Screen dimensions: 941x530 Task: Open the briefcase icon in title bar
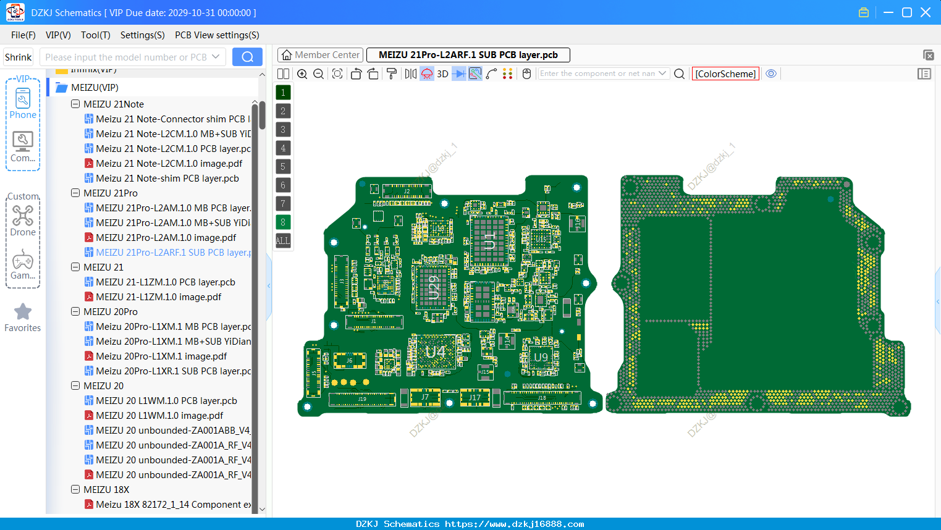(864, 12)
